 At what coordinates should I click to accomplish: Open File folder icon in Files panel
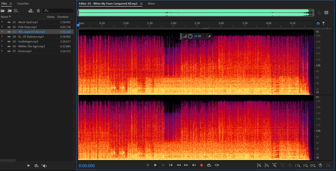point(3,11)
